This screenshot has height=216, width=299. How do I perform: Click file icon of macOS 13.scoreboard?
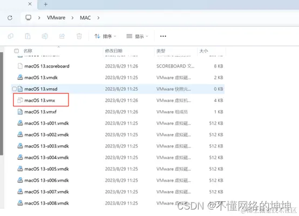[x=20, y=66]
